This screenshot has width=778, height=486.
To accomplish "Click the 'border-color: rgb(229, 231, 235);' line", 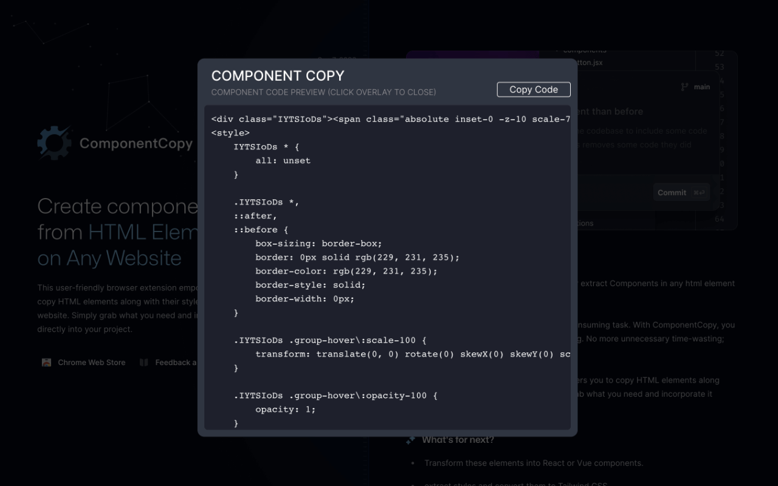I will click(346, 271).
